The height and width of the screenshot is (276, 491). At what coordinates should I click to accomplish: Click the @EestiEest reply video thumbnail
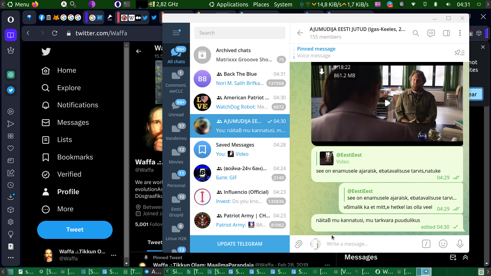(327, 158)
